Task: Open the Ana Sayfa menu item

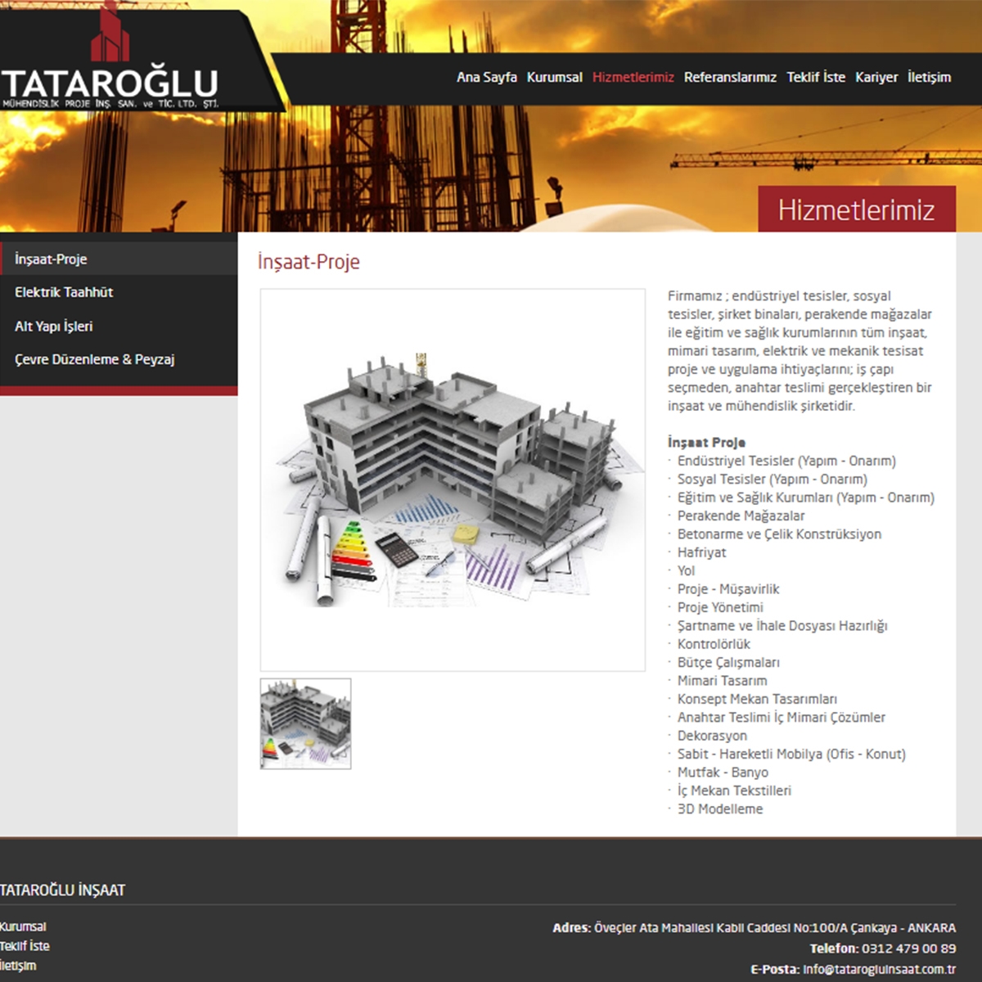Action: 486,77
